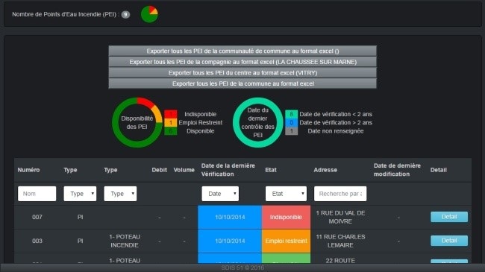485x272 pixels.
Task: Click 1- POTEAU INCENDIE in row 003
Action: coord(125,241)
